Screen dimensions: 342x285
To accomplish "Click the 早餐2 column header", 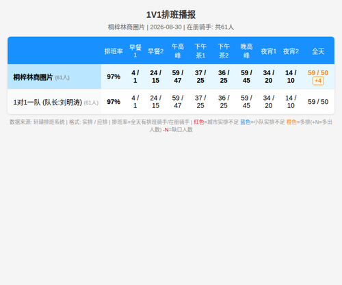I will click(155, 51).
